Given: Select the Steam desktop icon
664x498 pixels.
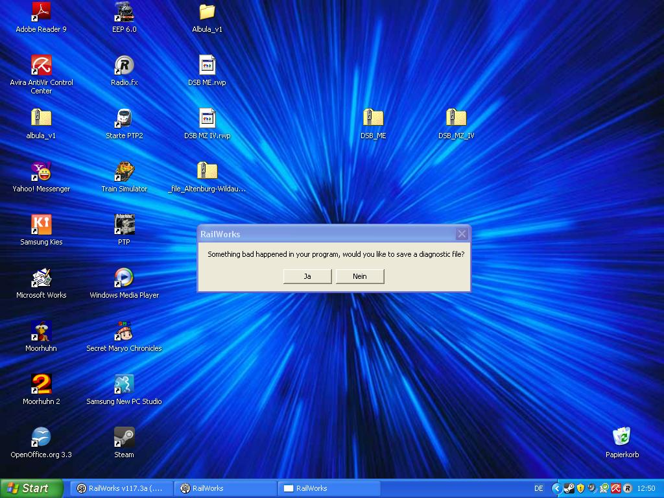Looking at the screenshot, I should click(124, 443).
